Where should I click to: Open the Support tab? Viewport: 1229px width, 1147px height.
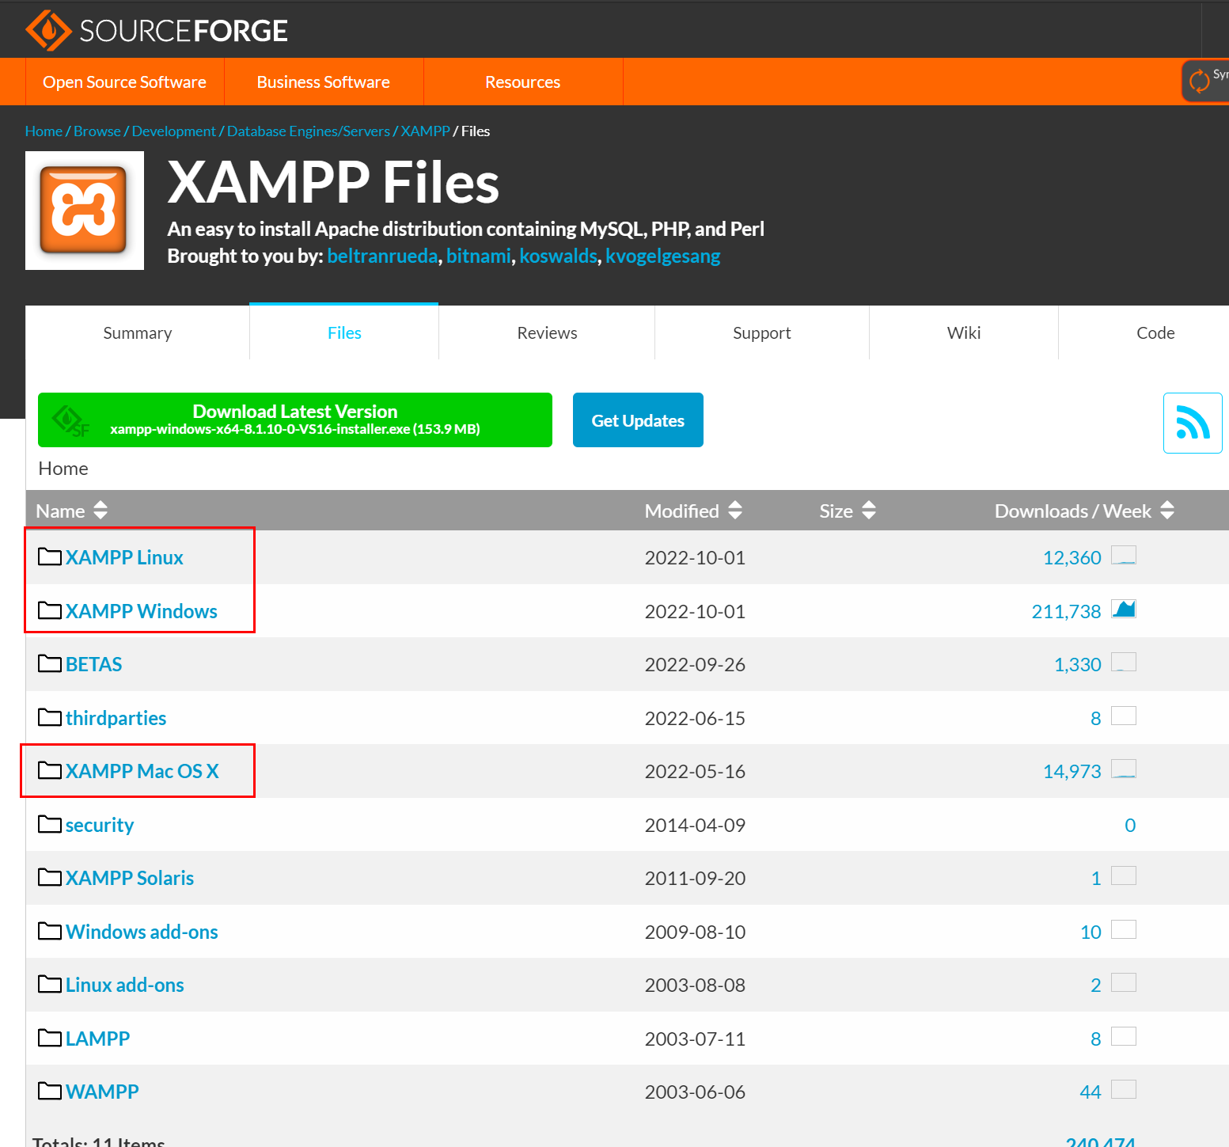762,332
